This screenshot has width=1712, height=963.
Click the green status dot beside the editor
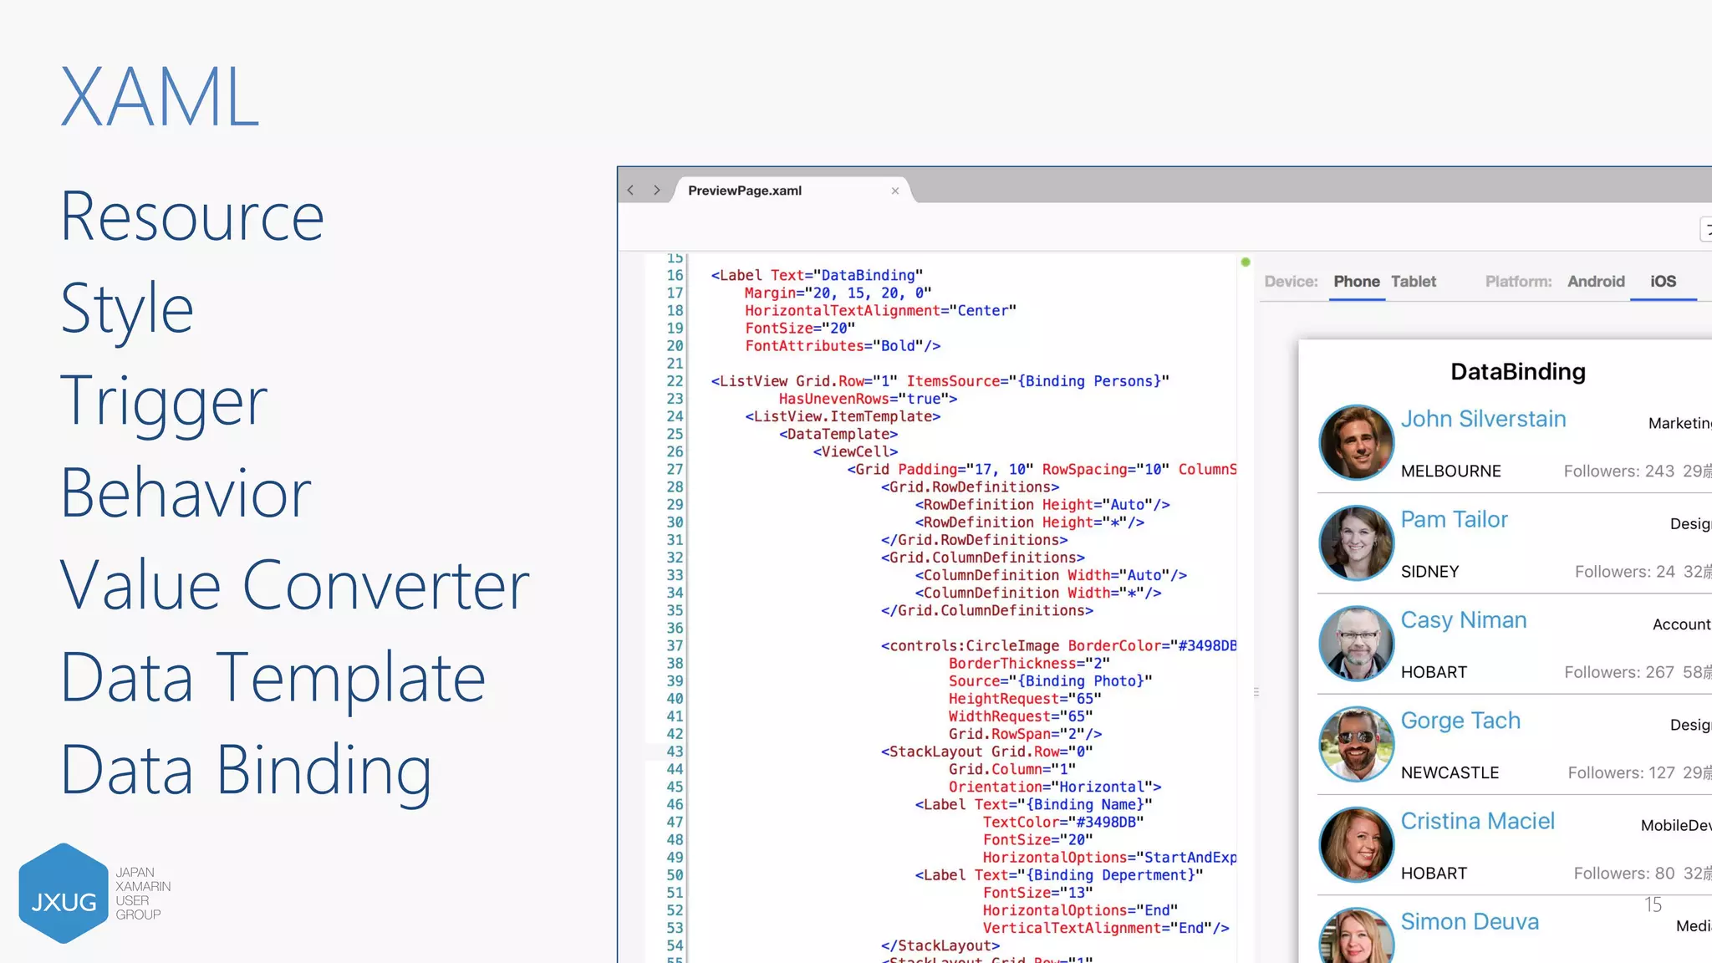pos(1246,262)
